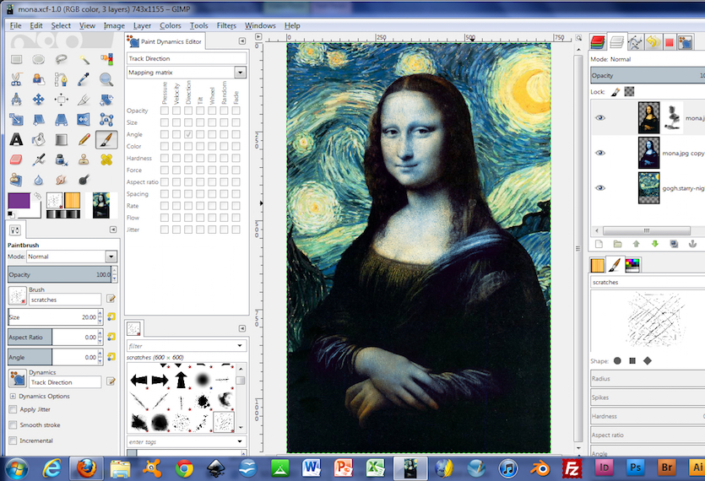
Task: Open the Windows menu
Action: (260, 25)
